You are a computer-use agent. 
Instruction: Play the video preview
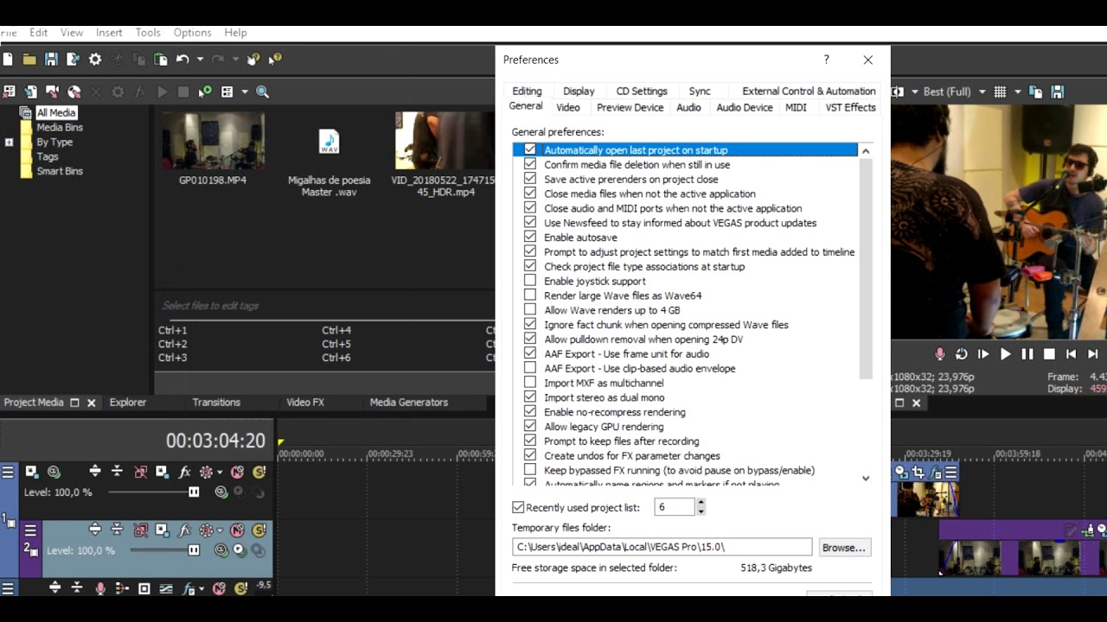tap(1005, 354)
